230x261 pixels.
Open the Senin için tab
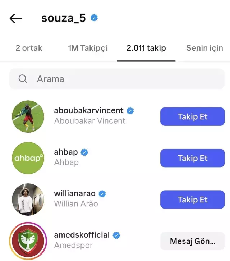pos(205,48)
